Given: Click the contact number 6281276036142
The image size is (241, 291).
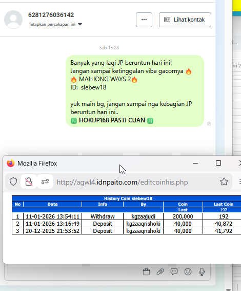Looking at the screenshot, I should pos(51,15).
